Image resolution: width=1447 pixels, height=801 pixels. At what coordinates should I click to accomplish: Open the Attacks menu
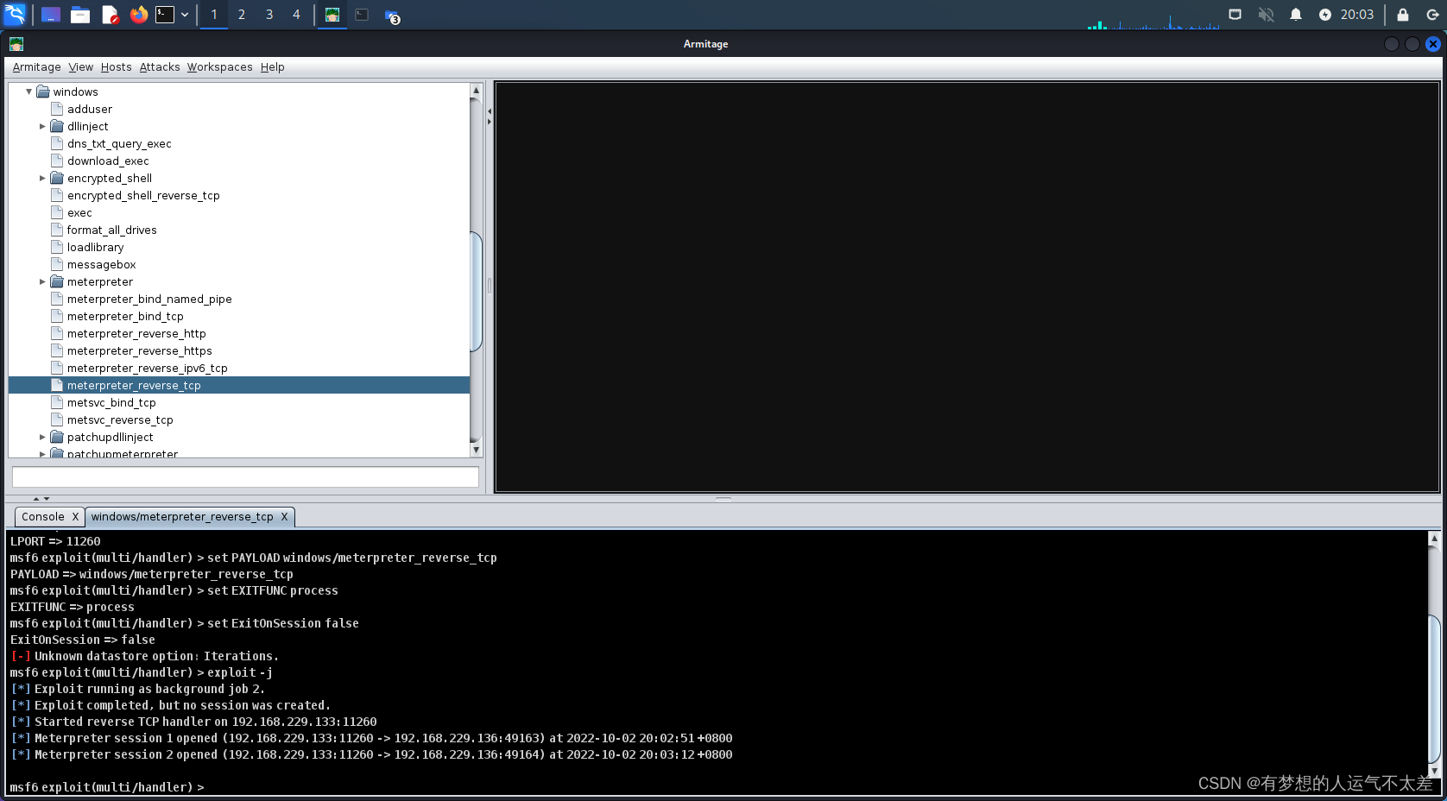160,67
